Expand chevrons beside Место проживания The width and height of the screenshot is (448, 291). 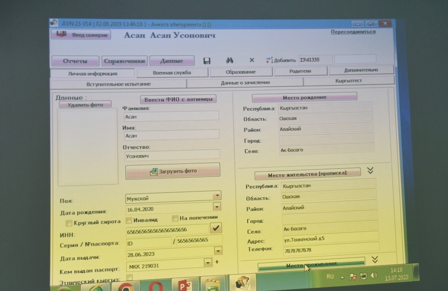coord(375,259)
